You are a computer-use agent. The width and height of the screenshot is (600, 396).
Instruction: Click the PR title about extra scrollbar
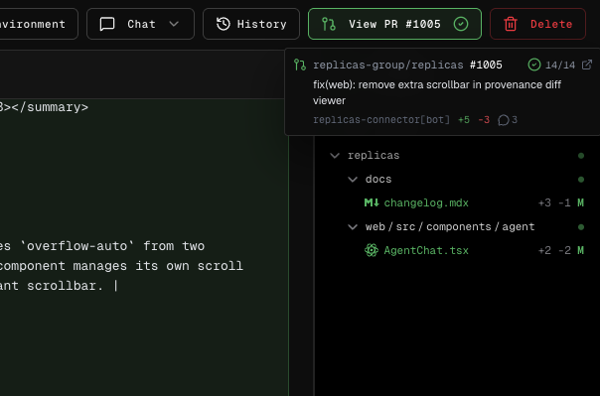(x=437, y=92)
